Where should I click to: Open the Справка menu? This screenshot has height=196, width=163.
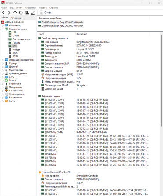(54, 8)
